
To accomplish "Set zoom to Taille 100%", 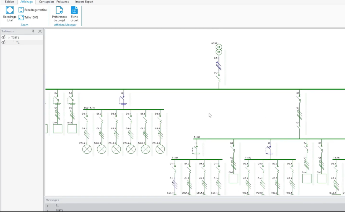I will click(x=28, y=17).
